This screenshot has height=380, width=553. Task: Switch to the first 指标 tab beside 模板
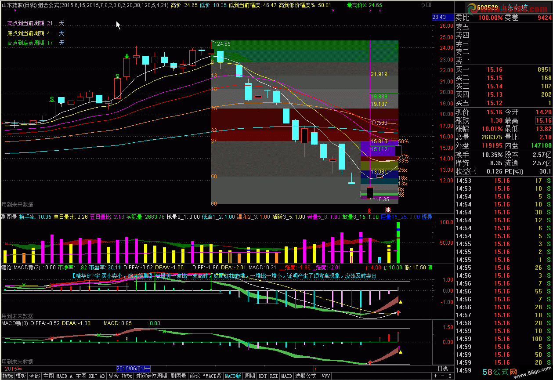[7, 376]
